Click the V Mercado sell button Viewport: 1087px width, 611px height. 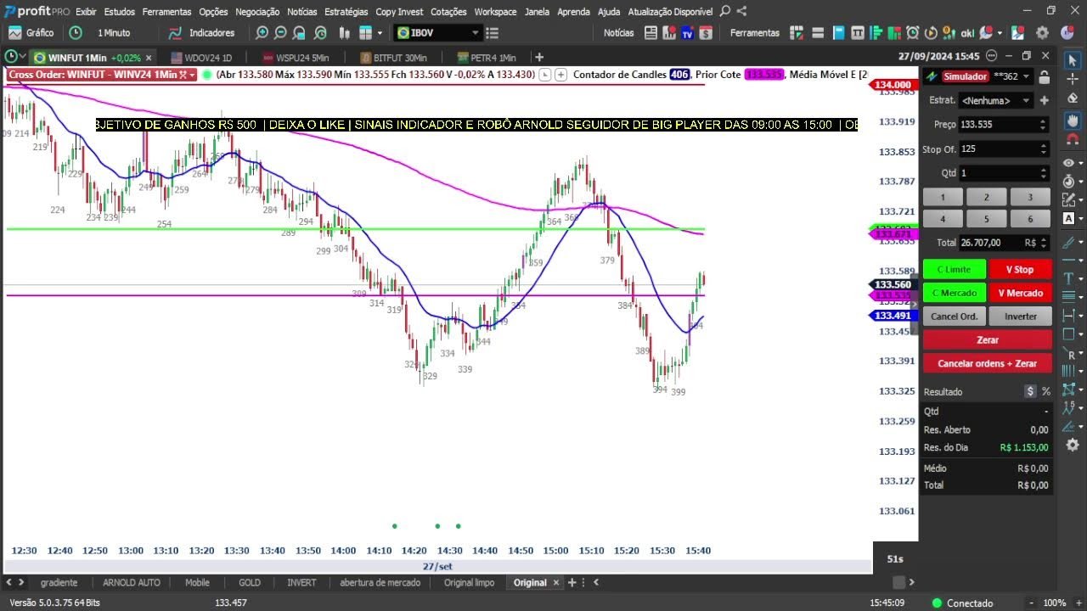(1020, 293)
